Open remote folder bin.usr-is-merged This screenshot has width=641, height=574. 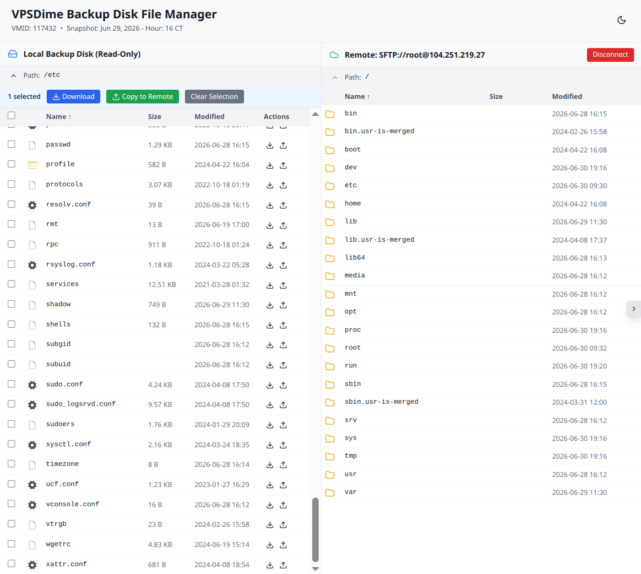pyautogui.click(x=380, y=131)
